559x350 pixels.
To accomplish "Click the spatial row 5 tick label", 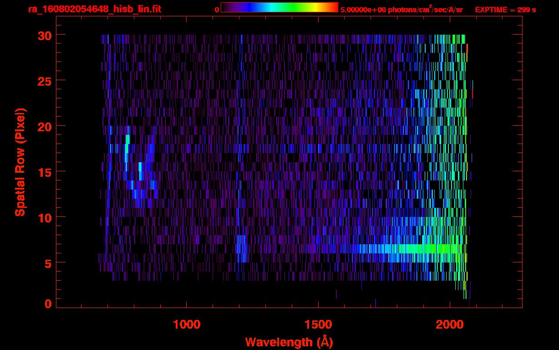I will [x=48, y=263].
